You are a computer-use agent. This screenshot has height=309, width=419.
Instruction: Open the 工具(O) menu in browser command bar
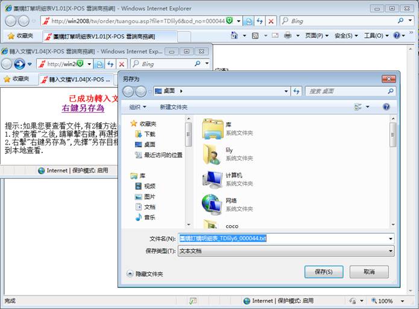pyautogui.click(x=377, y=36)
